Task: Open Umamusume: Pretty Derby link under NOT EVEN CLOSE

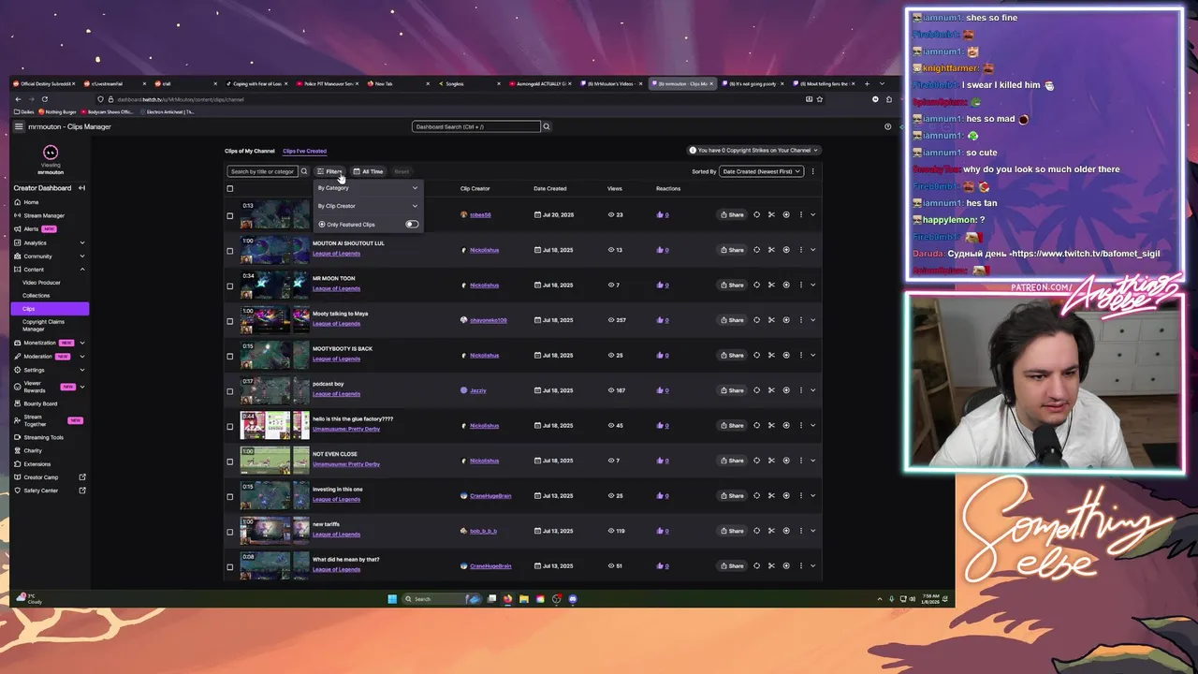Action: click(346, 464)
